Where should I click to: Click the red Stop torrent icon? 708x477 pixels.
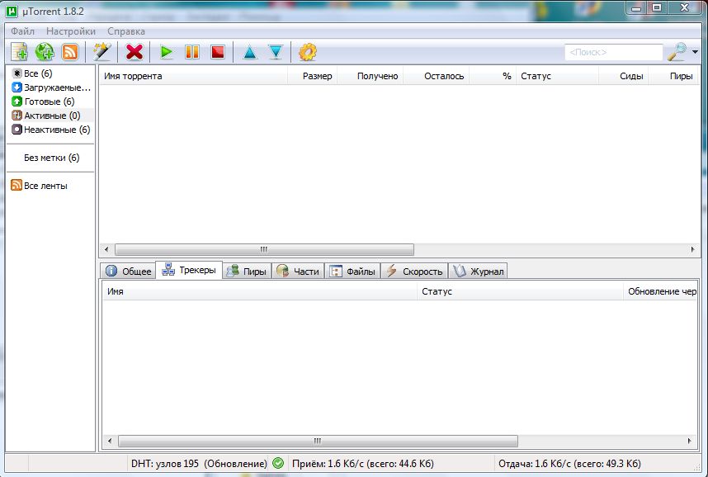click(x=218, y=52)
